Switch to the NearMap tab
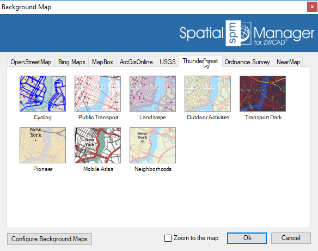Screen dimensions: 318x251 pyautogui.click(x=288, y=62)
